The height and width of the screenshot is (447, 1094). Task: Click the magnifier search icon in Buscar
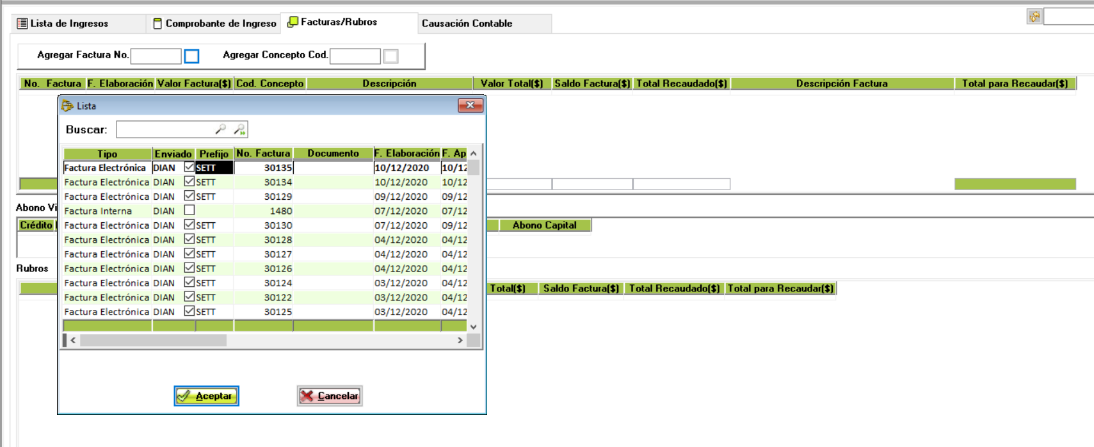(220, 129)
